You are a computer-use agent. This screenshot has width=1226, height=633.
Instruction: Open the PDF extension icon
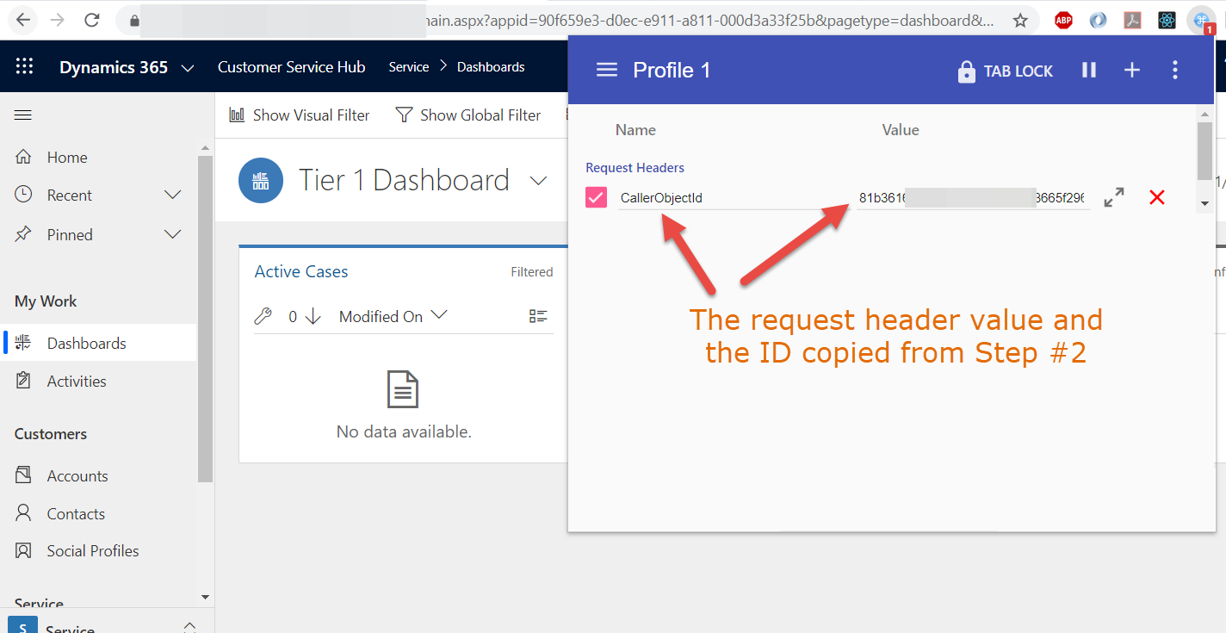pyautogui.click(x=1133, y=20)
